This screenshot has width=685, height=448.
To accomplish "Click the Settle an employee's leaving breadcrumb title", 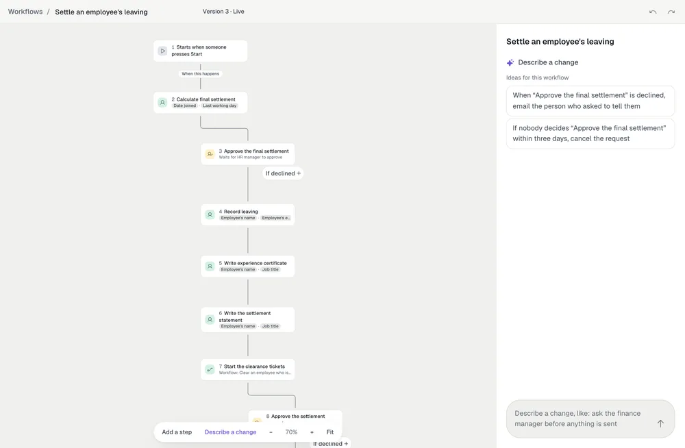I will click(101, 12).
